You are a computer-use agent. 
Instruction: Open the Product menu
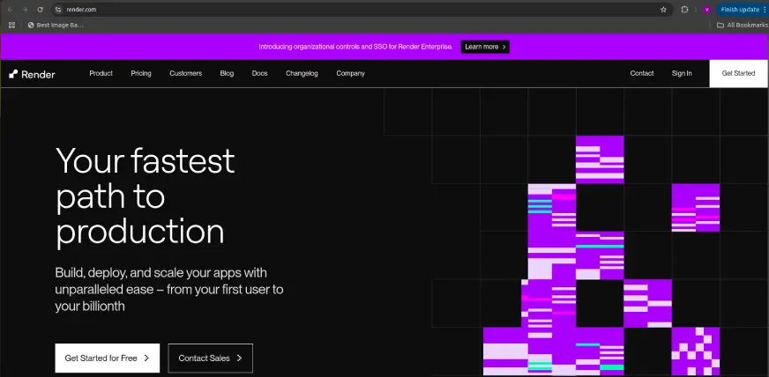(x=101, y=73)
